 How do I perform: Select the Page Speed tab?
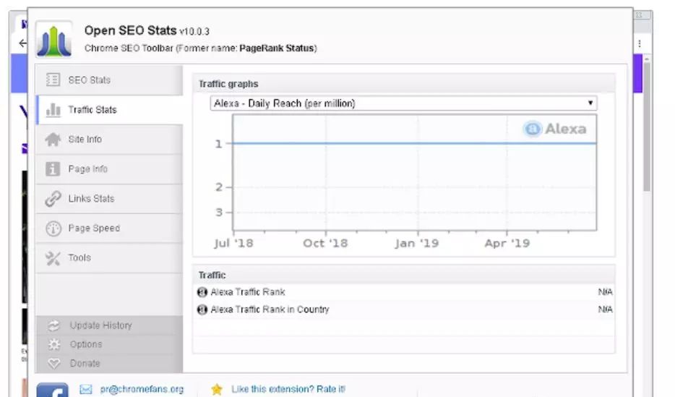[x=94, y=229]
